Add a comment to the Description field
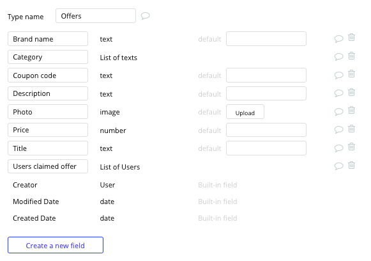This screenshot has width=371, height=261. (x=338, y=93)
